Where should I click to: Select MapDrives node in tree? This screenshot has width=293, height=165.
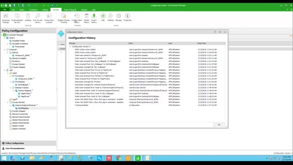pyautogui.click(x=25, y=96)
